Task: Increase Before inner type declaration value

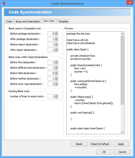Action: [x=56, y=83]
